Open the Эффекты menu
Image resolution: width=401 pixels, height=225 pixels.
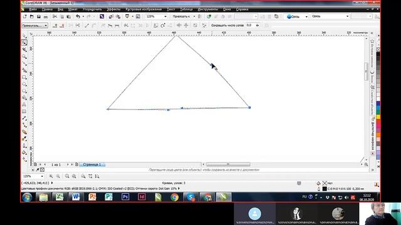click(x=113, y=9)
